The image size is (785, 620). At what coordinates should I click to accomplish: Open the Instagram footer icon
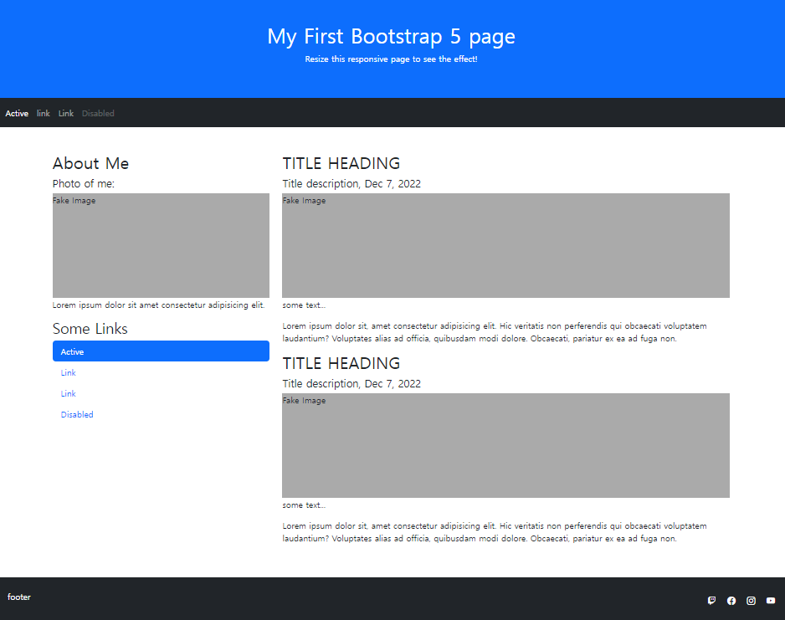(751, 600)
